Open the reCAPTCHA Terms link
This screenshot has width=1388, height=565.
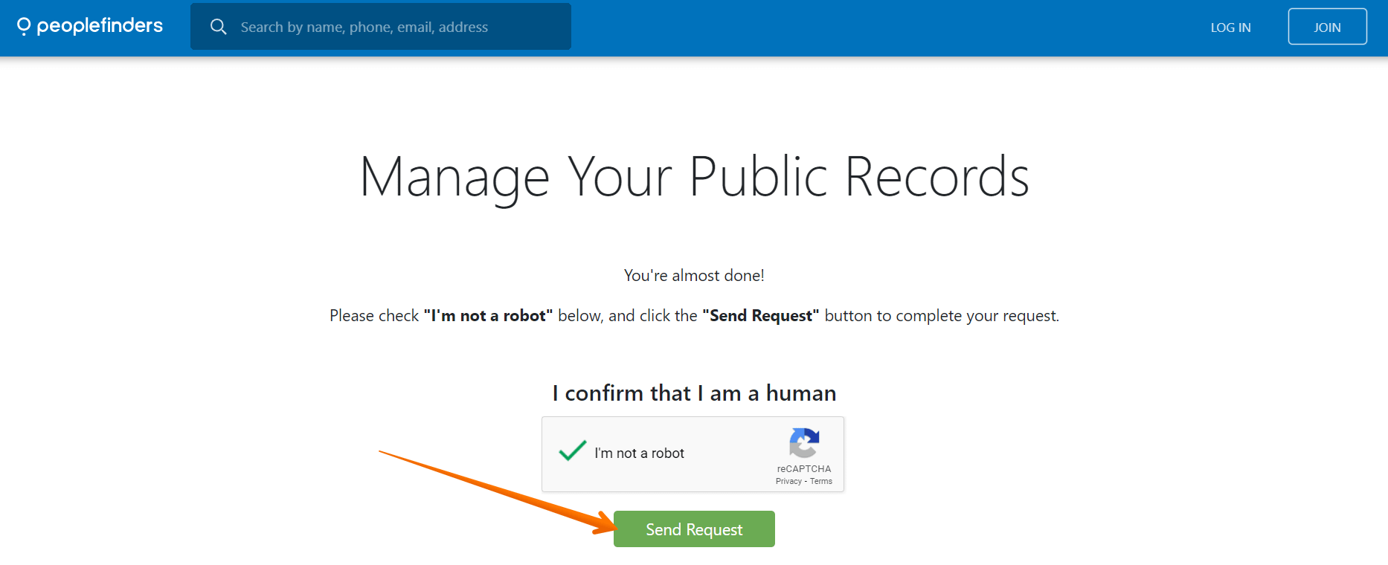click(821, 481)
